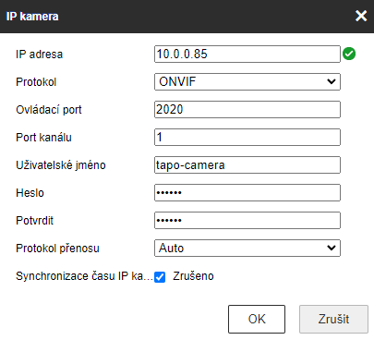Click the truncated Synchronizace času IP label
Image resolution: width=374 pixels, height=340 pixels.
[x=84, y=276]
